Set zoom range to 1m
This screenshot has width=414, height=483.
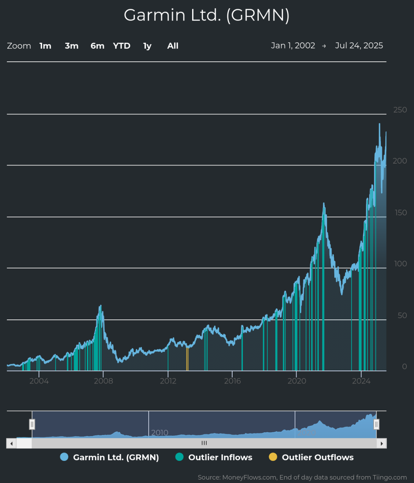45,46
